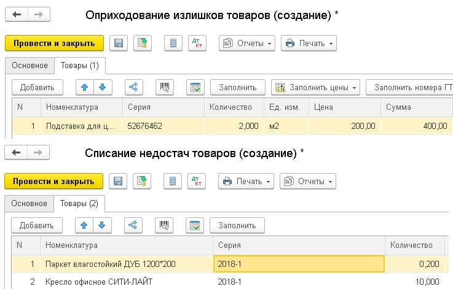The width and height of the screenshot is (453, 289).
Task: Move row down in the bottom Товары table
Action: 102,225
